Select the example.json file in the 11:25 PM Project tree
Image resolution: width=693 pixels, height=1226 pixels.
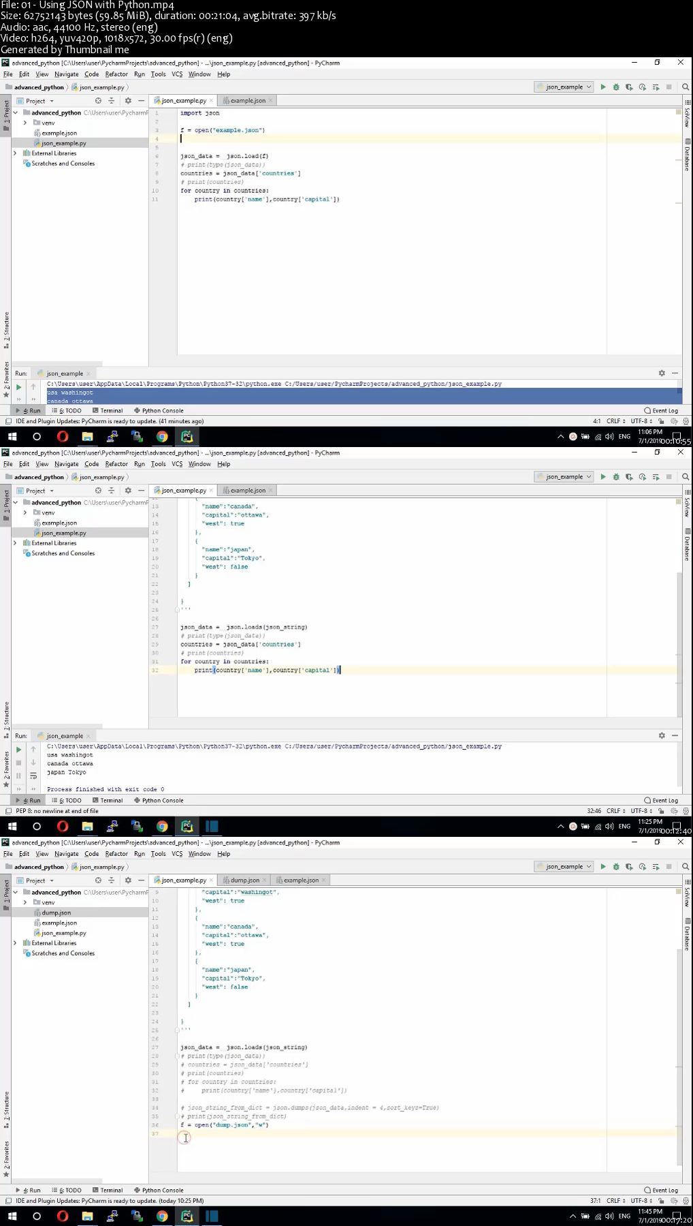coord(59,523)
